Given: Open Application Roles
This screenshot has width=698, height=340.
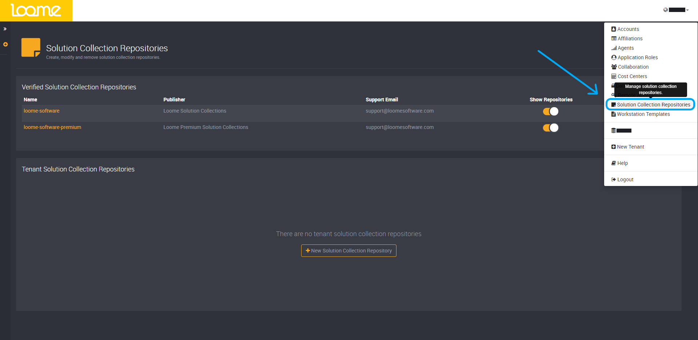Looking at the screenshot, I should (638, 57).
